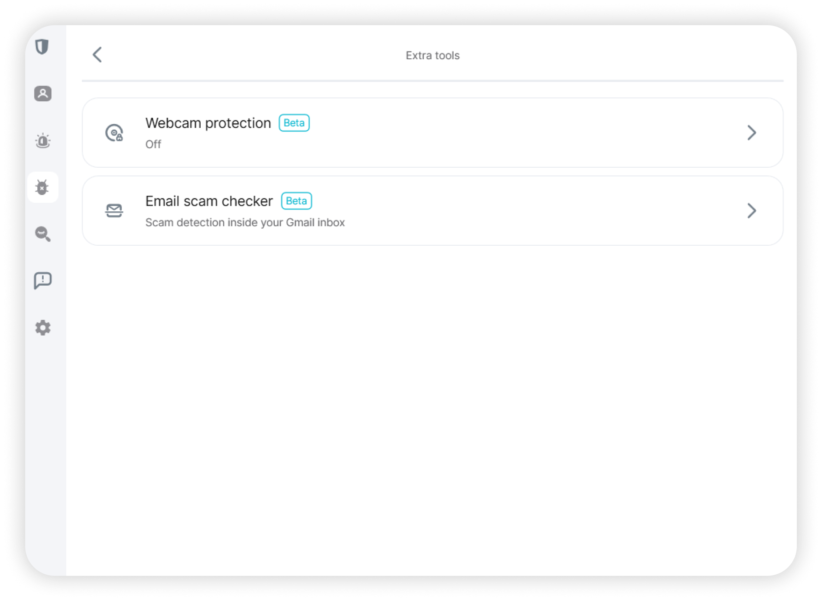
Task: Open the Email scam checker row
Action: click(432, 211)
